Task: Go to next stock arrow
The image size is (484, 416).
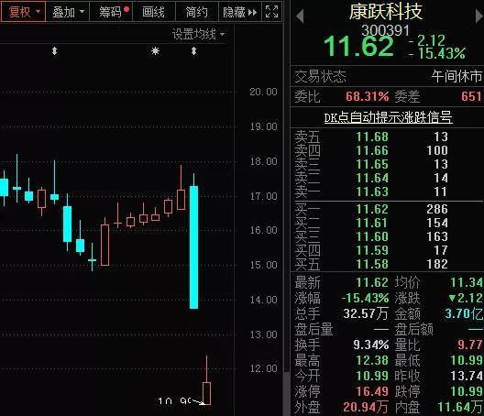Action: pyautogui.click(x=479, y=16)
